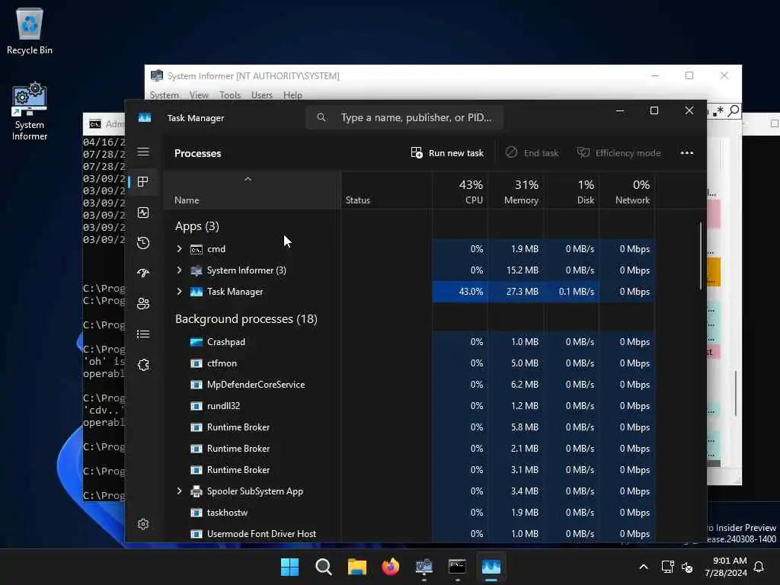
Task: Open Performance page icon in sidebar
Action: [143, 213]
